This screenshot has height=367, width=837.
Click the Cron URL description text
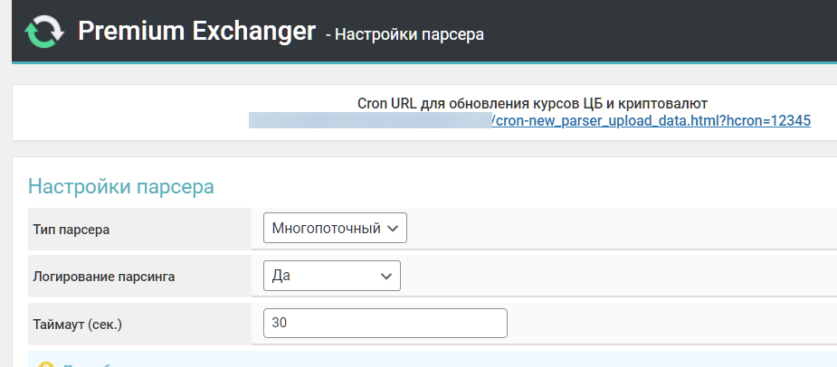(532, 102)
